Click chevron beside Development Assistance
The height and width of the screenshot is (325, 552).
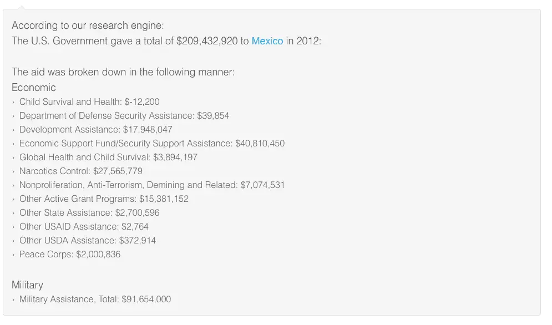[x=13, y=130]
